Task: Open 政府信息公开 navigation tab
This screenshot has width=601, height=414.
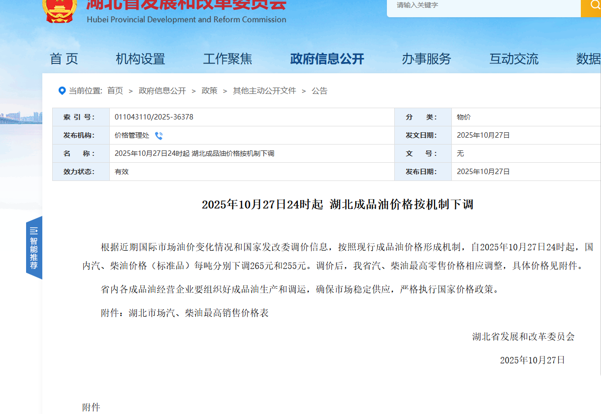Action: pyautogui.click(x=327, y=59)
